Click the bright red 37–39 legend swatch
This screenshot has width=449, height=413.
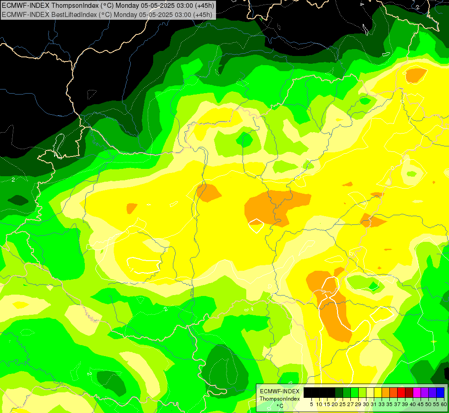401,392
